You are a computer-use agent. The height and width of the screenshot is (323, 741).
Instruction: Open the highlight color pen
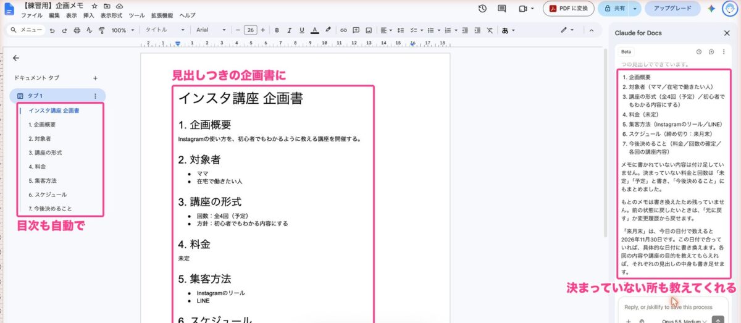pos(328,30)
